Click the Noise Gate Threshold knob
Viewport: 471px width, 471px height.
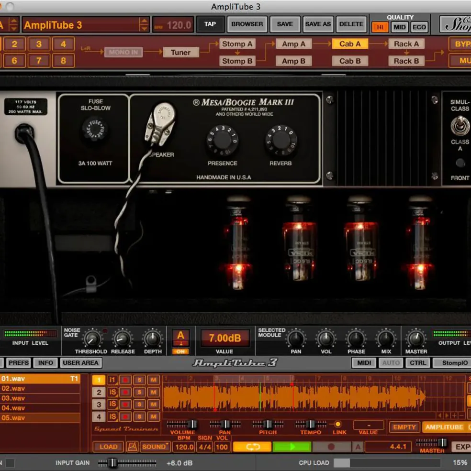tap(92, 339)
